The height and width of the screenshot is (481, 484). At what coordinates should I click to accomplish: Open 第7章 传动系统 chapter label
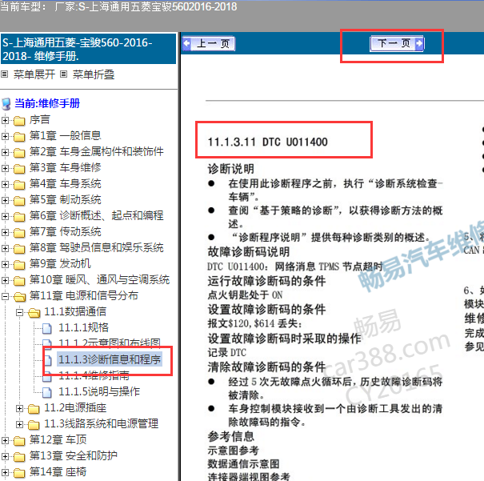coord(65,231)
